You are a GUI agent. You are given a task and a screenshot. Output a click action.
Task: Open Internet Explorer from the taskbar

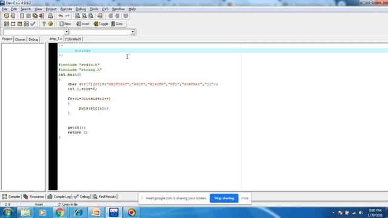click(x=78, y=213)
